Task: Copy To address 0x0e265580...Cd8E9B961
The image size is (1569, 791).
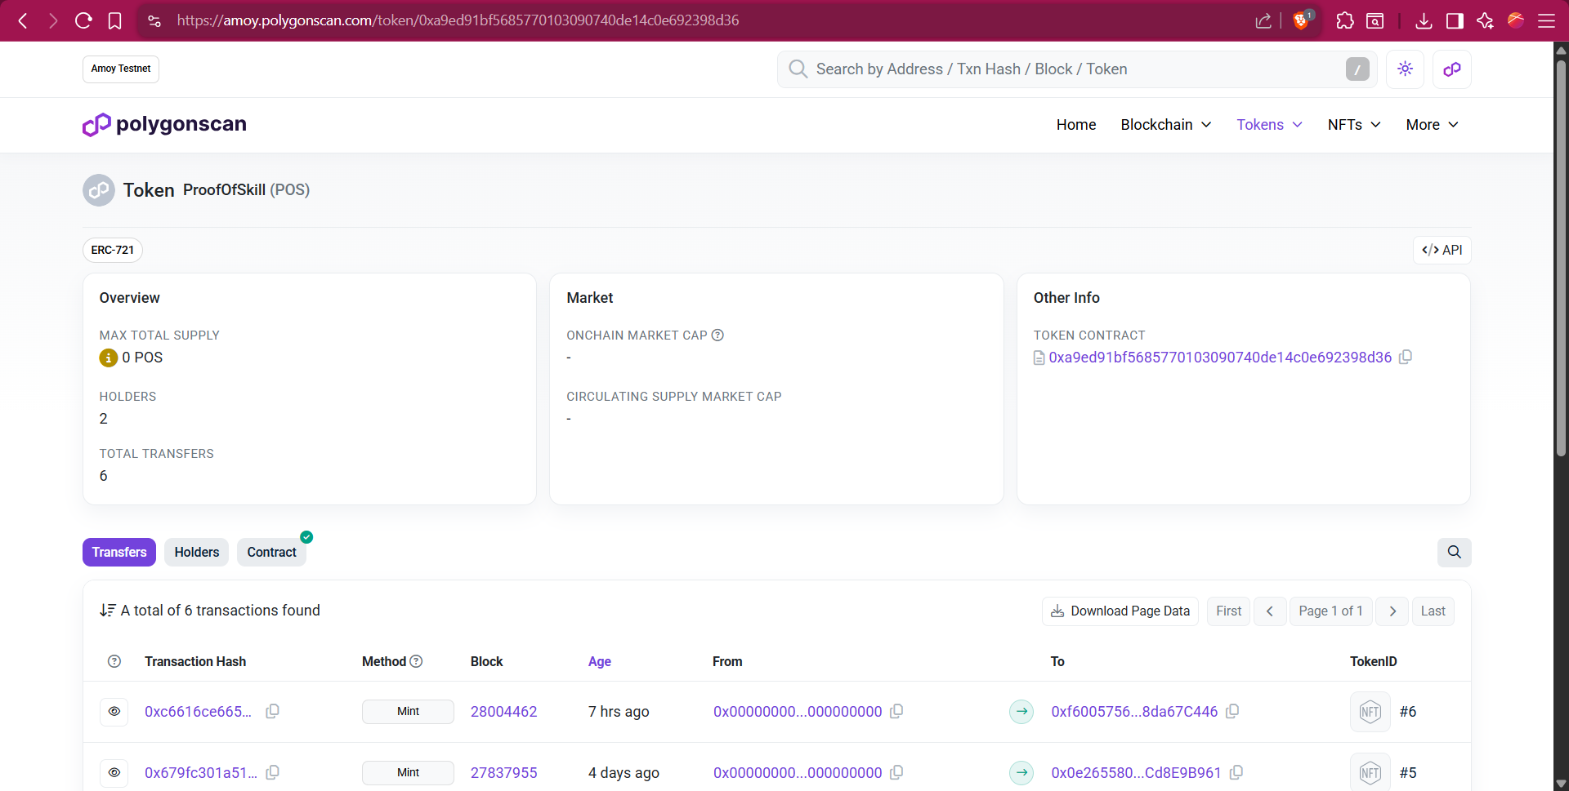Action: (x=1236, y=772)
